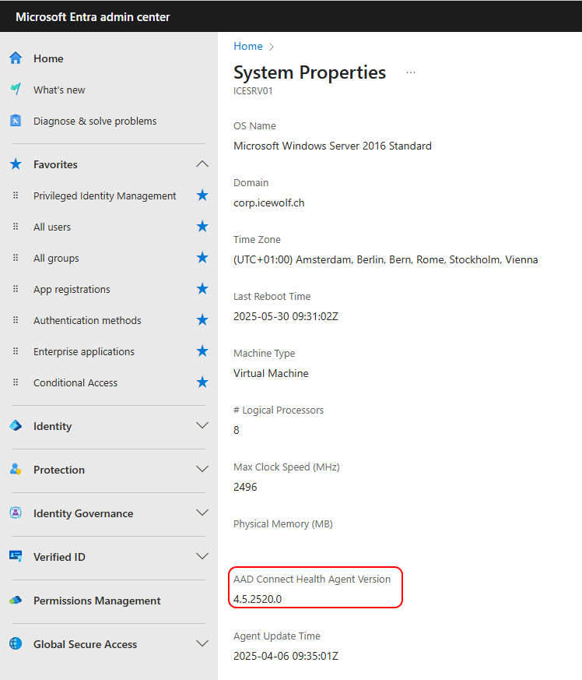The image size is (582, 680).
Task: Select Microsoft Windows Server 2016 Standard text
Action: [332, 146]
